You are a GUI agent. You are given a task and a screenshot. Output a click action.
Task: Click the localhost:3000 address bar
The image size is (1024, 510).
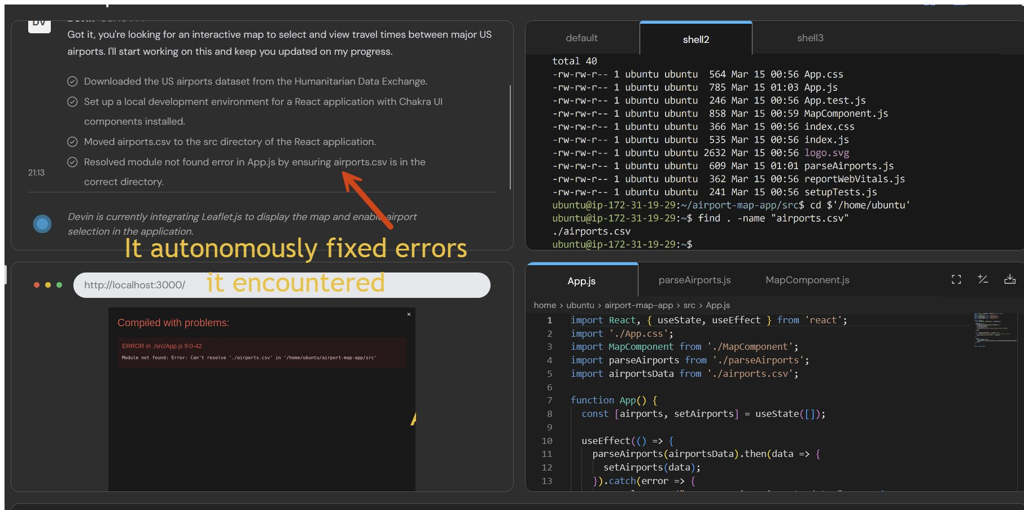click(282, 285)
